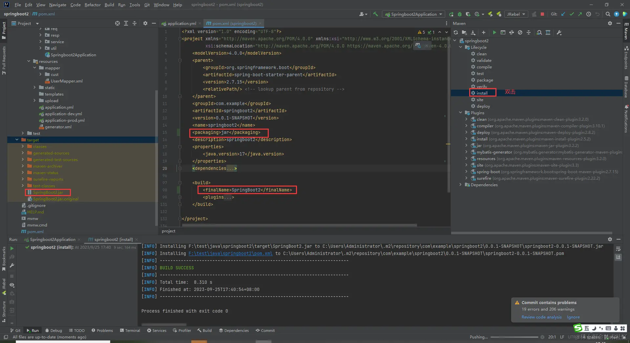
Task: Open Database side tool window
Action: (x=626, y=87)
